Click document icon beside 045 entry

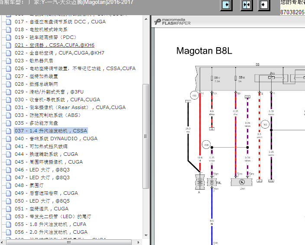pyautogui.click(x=8, y=162)
